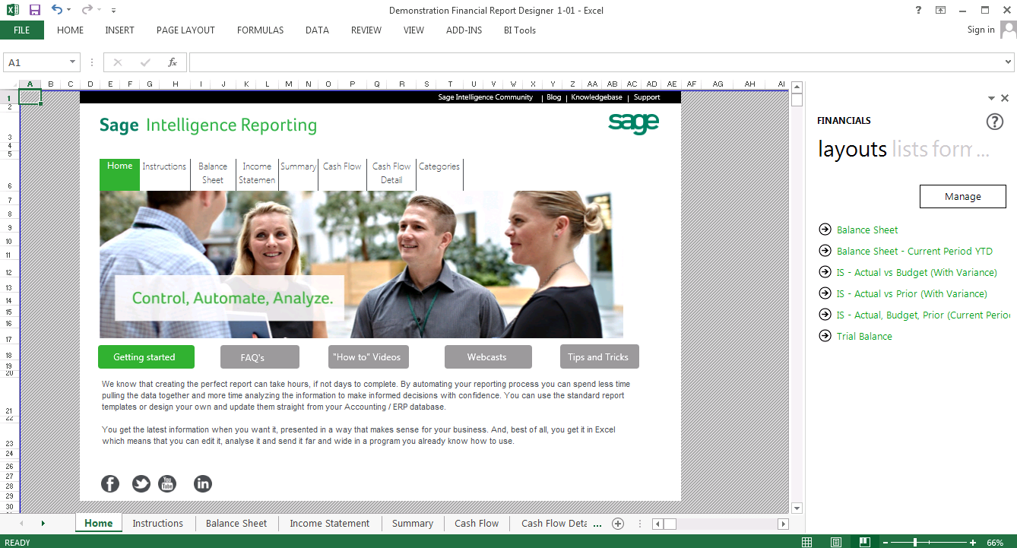Open the REVIEW ribbon tab
Image resolution: width=1017 pixels, height=548 pixels.
tap(366, 30)
